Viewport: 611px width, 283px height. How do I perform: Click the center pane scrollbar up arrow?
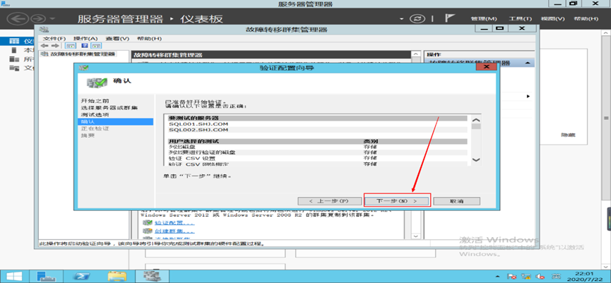[416, 54]
